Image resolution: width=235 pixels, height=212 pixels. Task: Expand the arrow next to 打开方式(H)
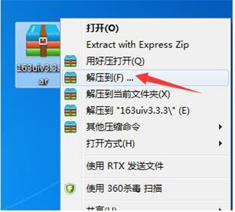[220, 144]
